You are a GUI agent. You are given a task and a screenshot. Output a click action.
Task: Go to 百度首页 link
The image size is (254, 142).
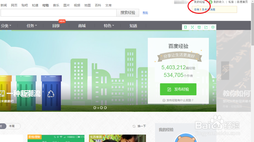(242, 2)
